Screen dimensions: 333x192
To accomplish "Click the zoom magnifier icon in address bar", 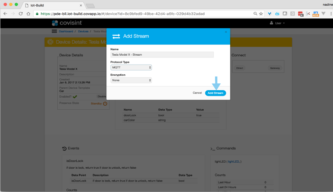I will (255, 14).
